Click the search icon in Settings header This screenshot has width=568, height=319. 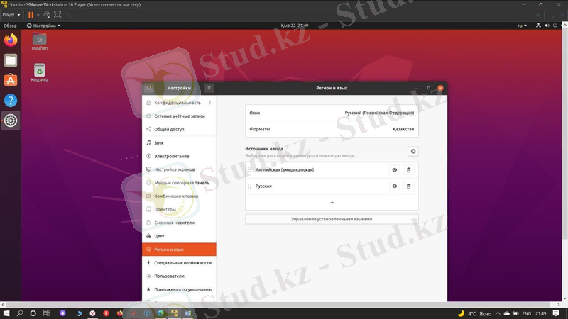click(x=149, y=88)
